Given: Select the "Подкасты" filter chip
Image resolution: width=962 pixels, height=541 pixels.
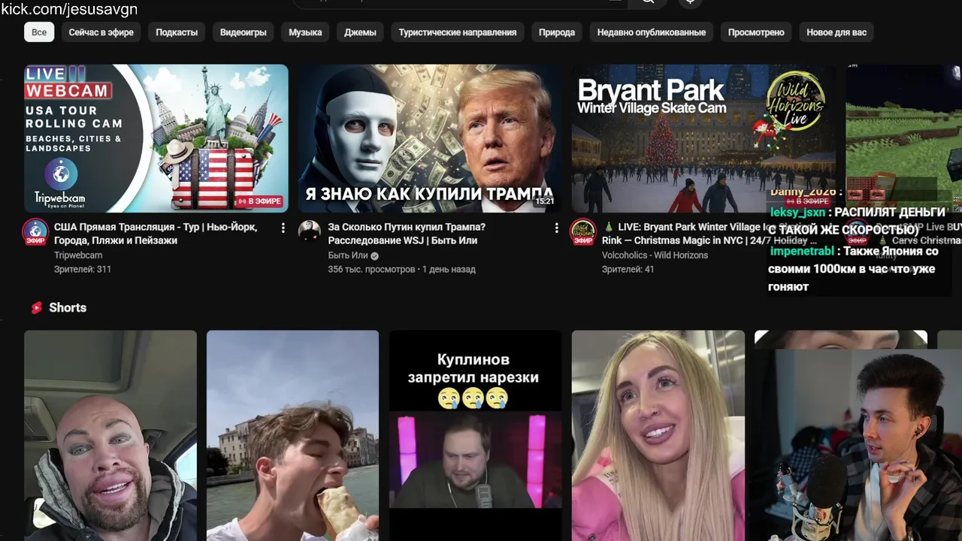Looking at the screenshot, I should pos(177,32).
